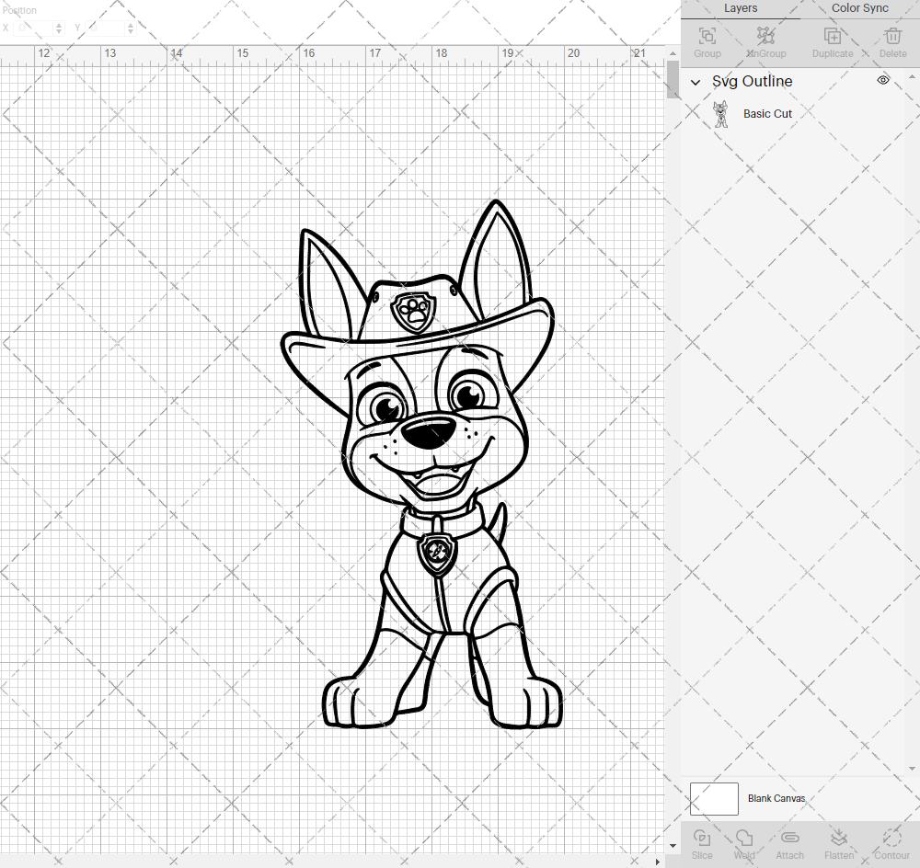Click the Blank Canvas label
Image resolution: width=920 pixels, height=868 pixels.
coord(776,798)
